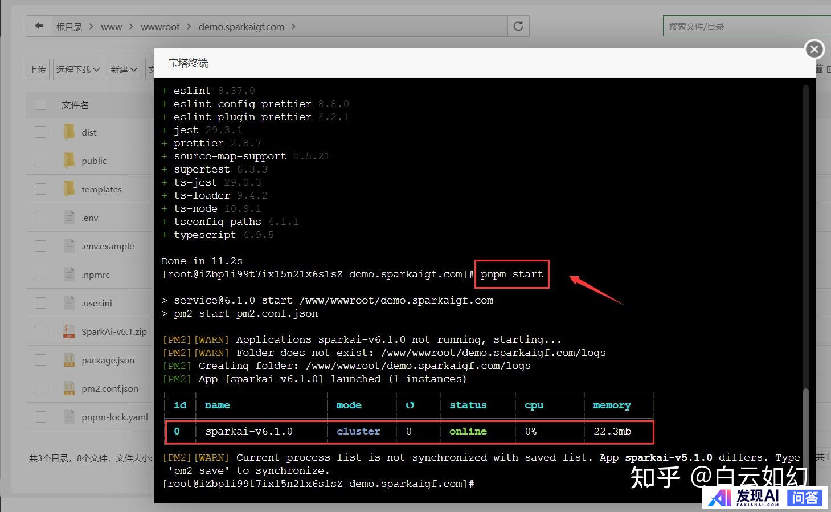Select the checkbox for pnpm-lock.yaml
831x512 pixels.
coord(40,417)
